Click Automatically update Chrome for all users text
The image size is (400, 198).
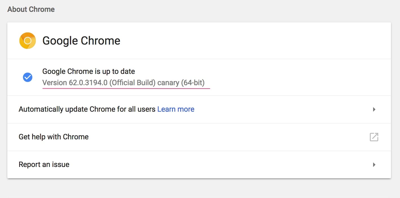pos(87,109)
